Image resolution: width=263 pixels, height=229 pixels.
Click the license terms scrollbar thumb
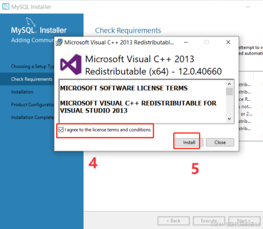(229, 92)
